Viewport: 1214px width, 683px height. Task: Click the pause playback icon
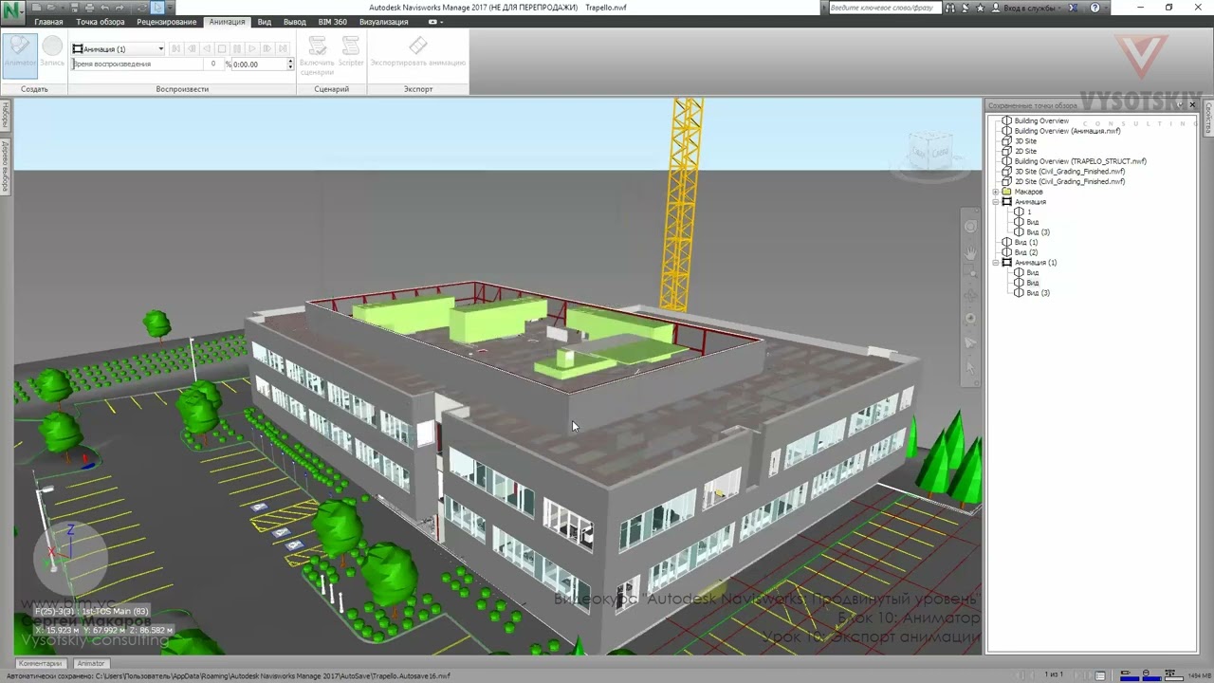click(236, 48)
